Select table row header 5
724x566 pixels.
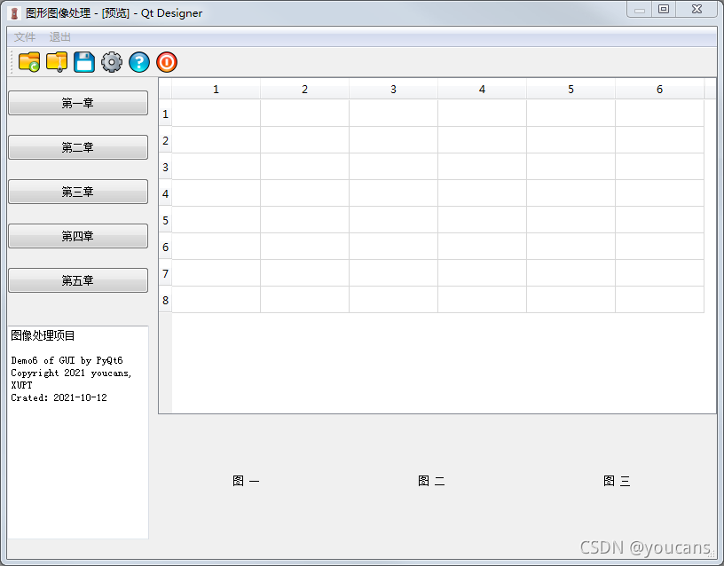[x=165, y=220]
